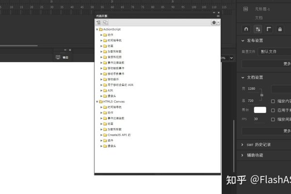Click 更多 button under 文档设置
This screenshot has height=194, width=291.
pyautogui.click(x=266, y=131)
